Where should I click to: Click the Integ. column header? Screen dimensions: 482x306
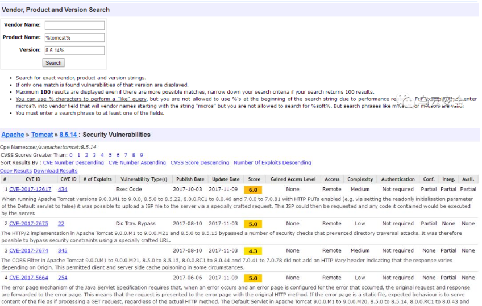click(x=448, y=179)
